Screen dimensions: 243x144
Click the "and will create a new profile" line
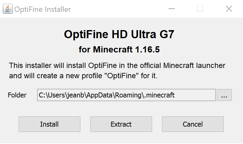83,75
